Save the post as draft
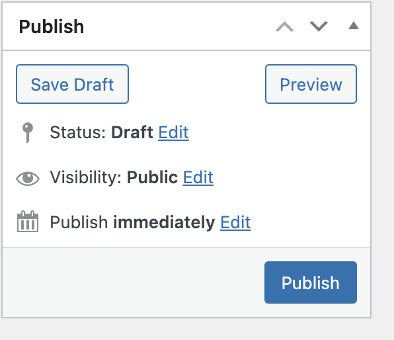The image size is (394, 340). coord(72,84)
